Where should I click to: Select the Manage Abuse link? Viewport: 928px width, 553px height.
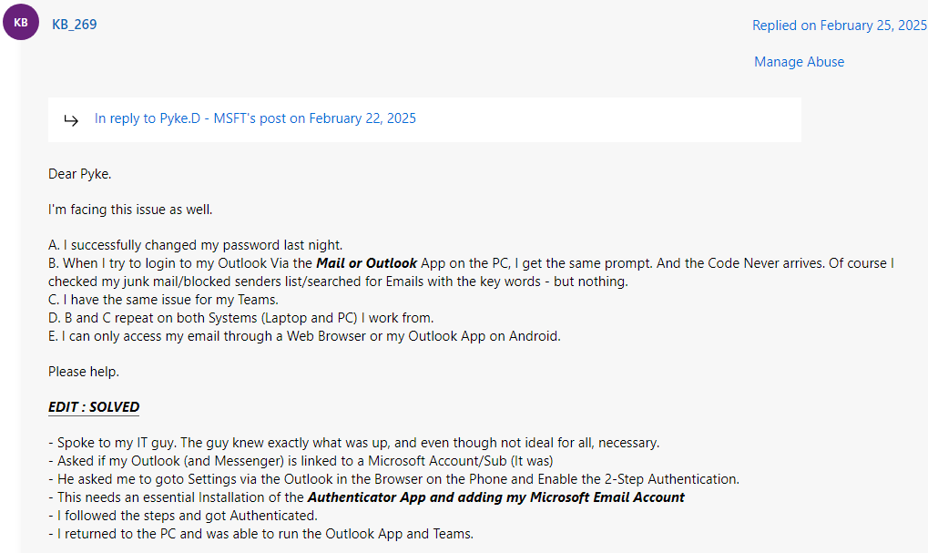[799, 62]
